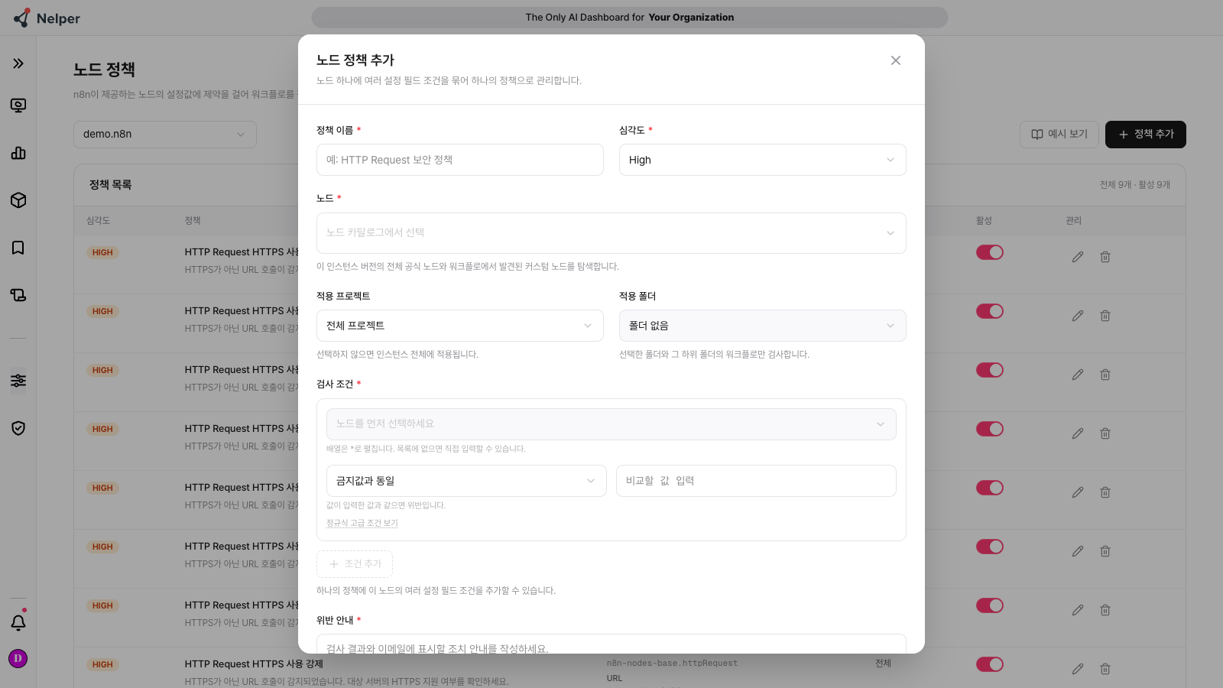The height and width of the screenshot is (688, 1223).
Task: Open the 전체 프로젝트 dropdown
Action: click(460, 326)
